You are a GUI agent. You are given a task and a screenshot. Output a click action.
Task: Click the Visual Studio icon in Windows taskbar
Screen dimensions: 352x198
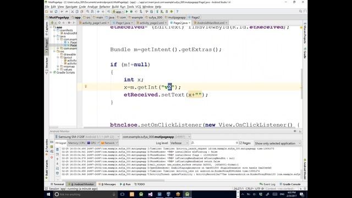(x=150, y=194)
